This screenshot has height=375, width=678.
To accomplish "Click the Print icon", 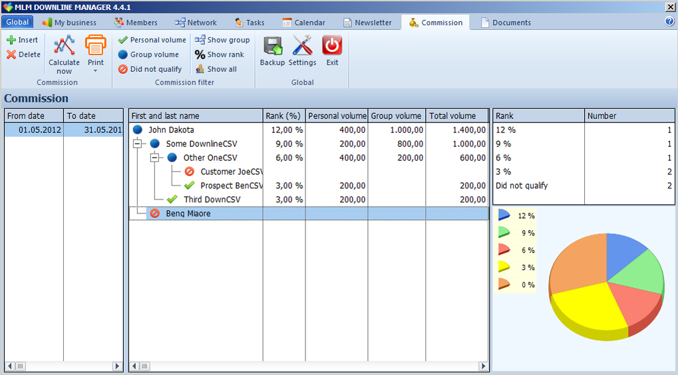I will point(96,45).
